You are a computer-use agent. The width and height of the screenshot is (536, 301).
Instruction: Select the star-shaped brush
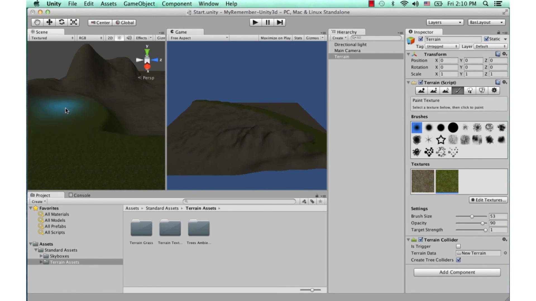[441, 140]
